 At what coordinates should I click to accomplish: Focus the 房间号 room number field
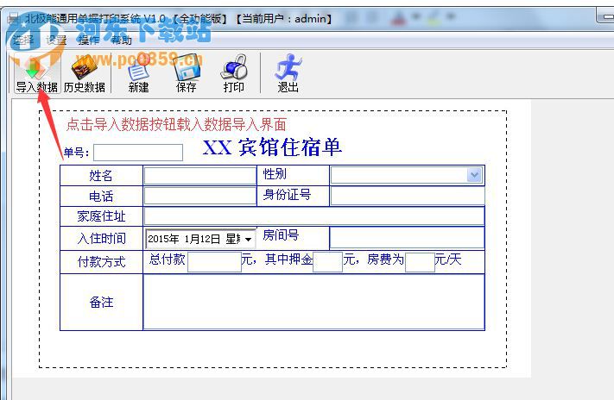(x=408, y=237)
